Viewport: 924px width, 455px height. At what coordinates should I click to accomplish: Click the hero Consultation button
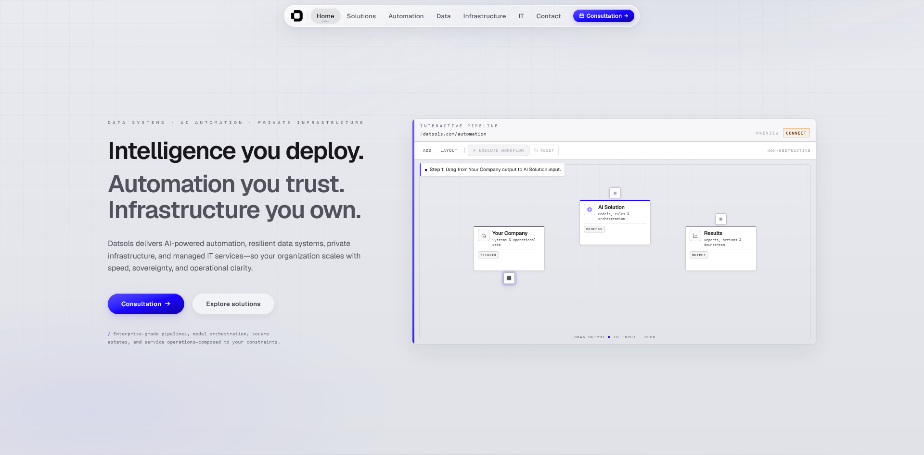tap(146, 304)
